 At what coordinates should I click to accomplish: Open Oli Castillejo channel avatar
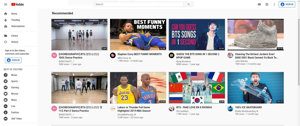click(x=172, y=109)
